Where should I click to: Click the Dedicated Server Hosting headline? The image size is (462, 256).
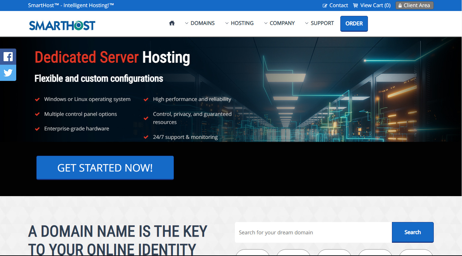click(x=112, y=57)
